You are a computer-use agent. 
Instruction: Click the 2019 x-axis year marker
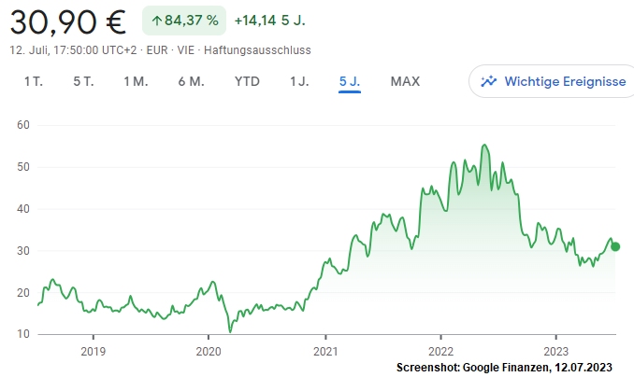click(93, 351)
